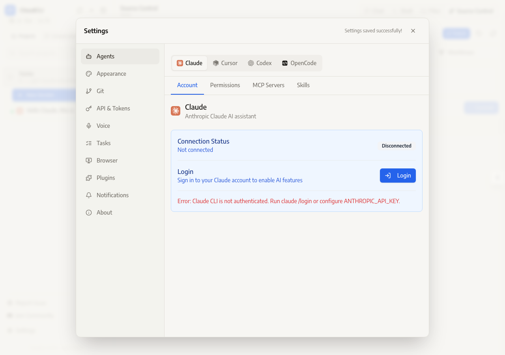Open the Agents section via its robot icon
Image resolution: width=505 pixels, height=355 pixels.
(x=89, y=56)
